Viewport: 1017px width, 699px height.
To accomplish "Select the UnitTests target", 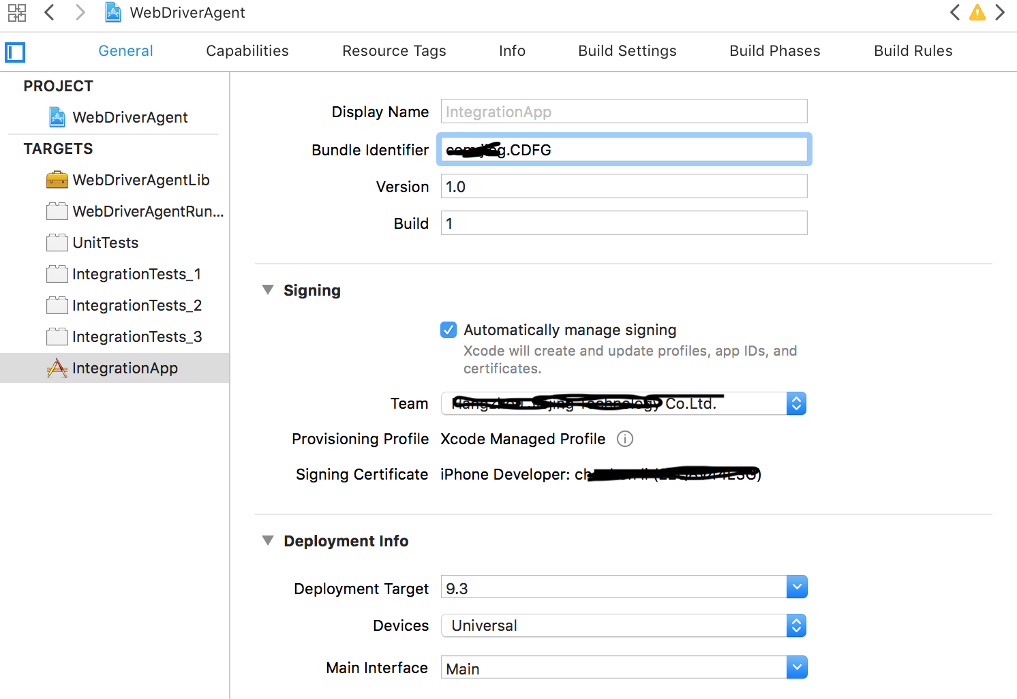I will point(115,243).
